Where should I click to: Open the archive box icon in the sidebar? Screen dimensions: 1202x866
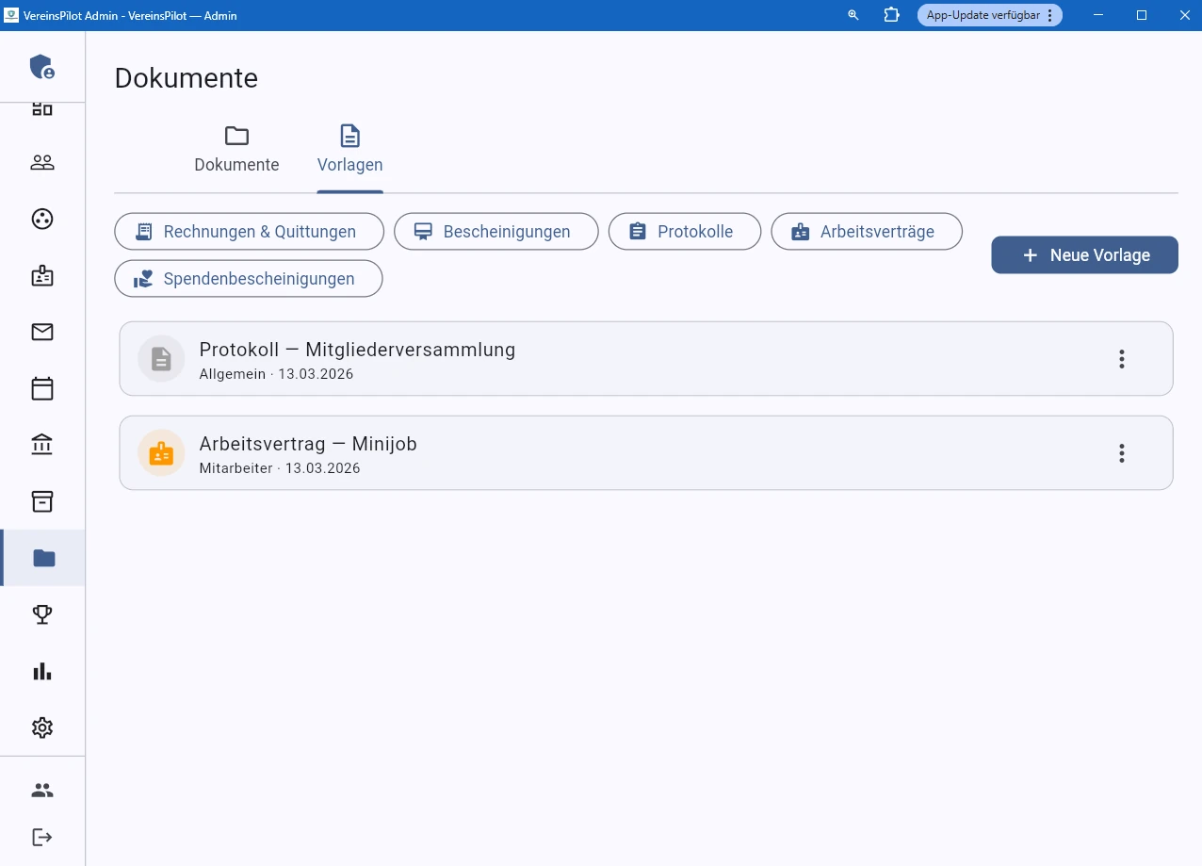41,500
